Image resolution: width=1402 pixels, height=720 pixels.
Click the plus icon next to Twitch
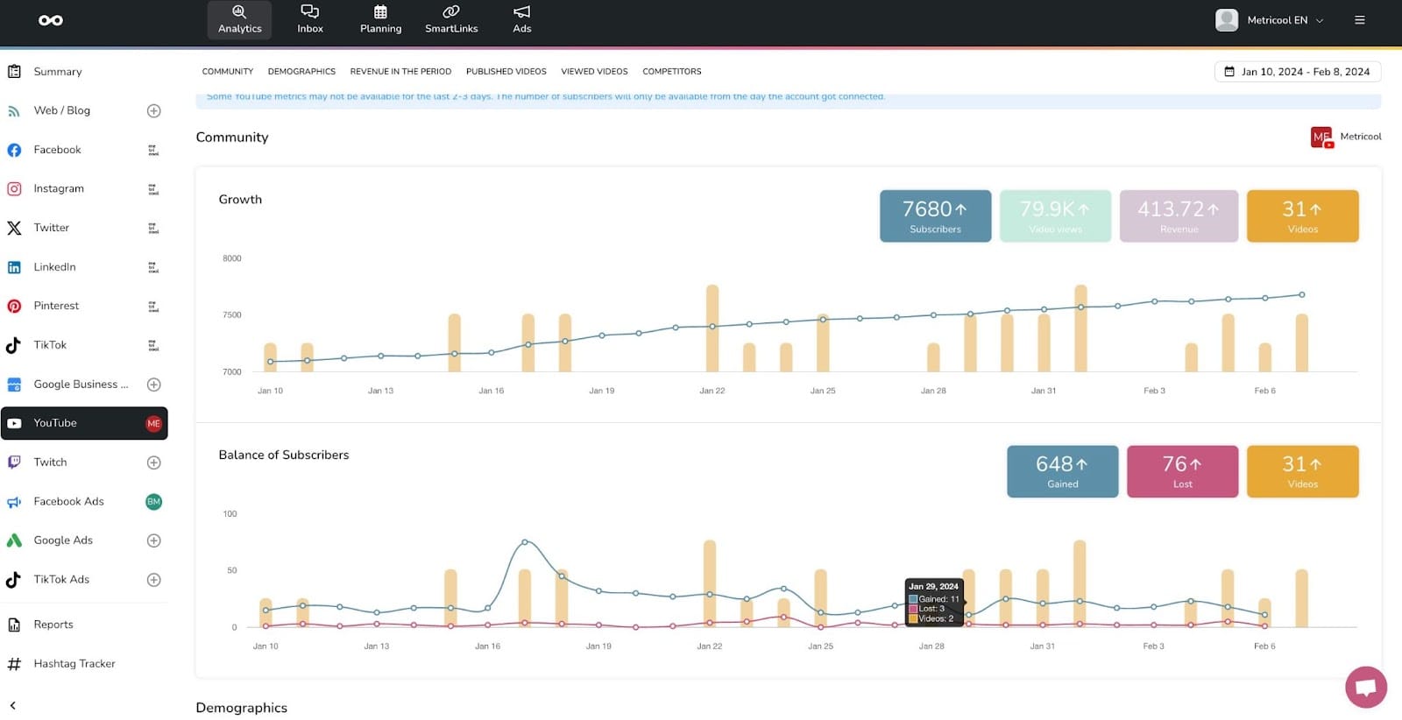point(153,462)
